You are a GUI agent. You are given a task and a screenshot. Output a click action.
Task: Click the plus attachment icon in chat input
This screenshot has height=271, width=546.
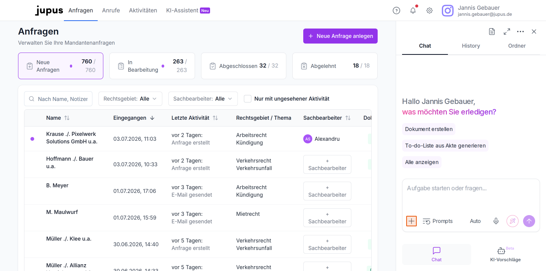411,221
